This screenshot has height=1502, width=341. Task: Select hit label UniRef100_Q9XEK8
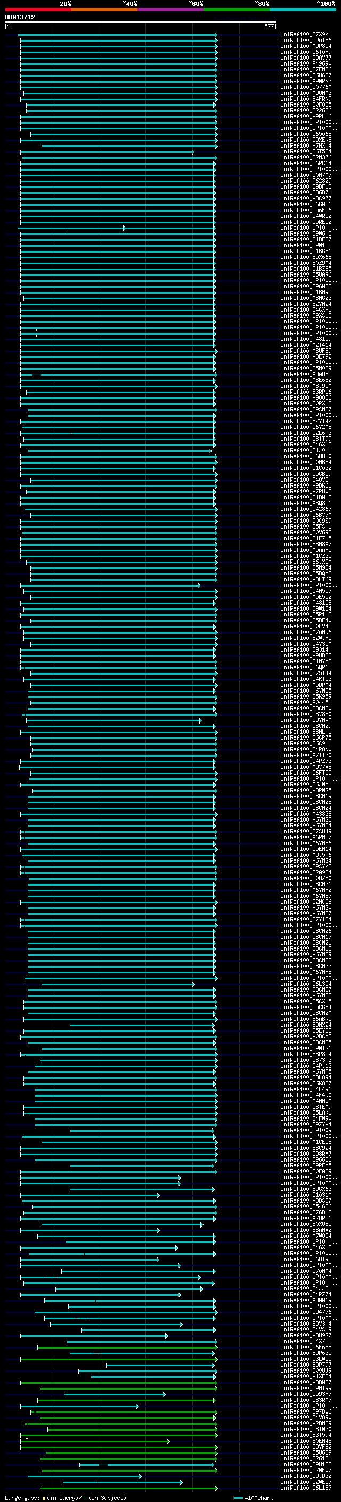306,140
